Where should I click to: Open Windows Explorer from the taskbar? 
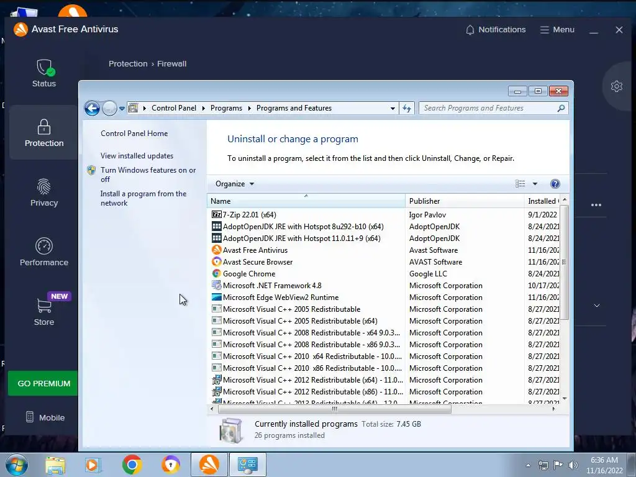[x=55, y=465]
